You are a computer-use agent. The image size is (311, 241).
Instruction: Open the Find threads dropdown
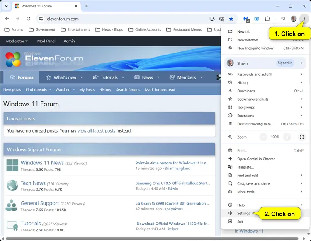coord(39,90)
